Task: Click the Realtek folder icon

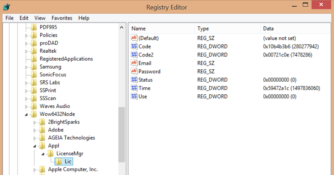Action: tap(34, 51)
